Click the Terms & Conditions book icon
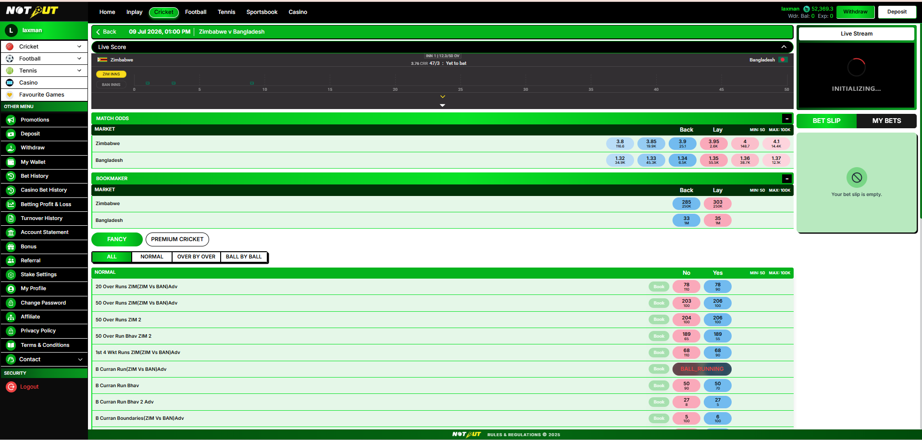The width and height of the screenshot is (922, 440). 11,345
